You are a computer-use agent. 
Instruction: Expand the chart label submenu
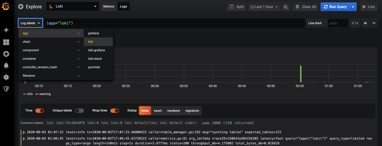pos(51,42)
